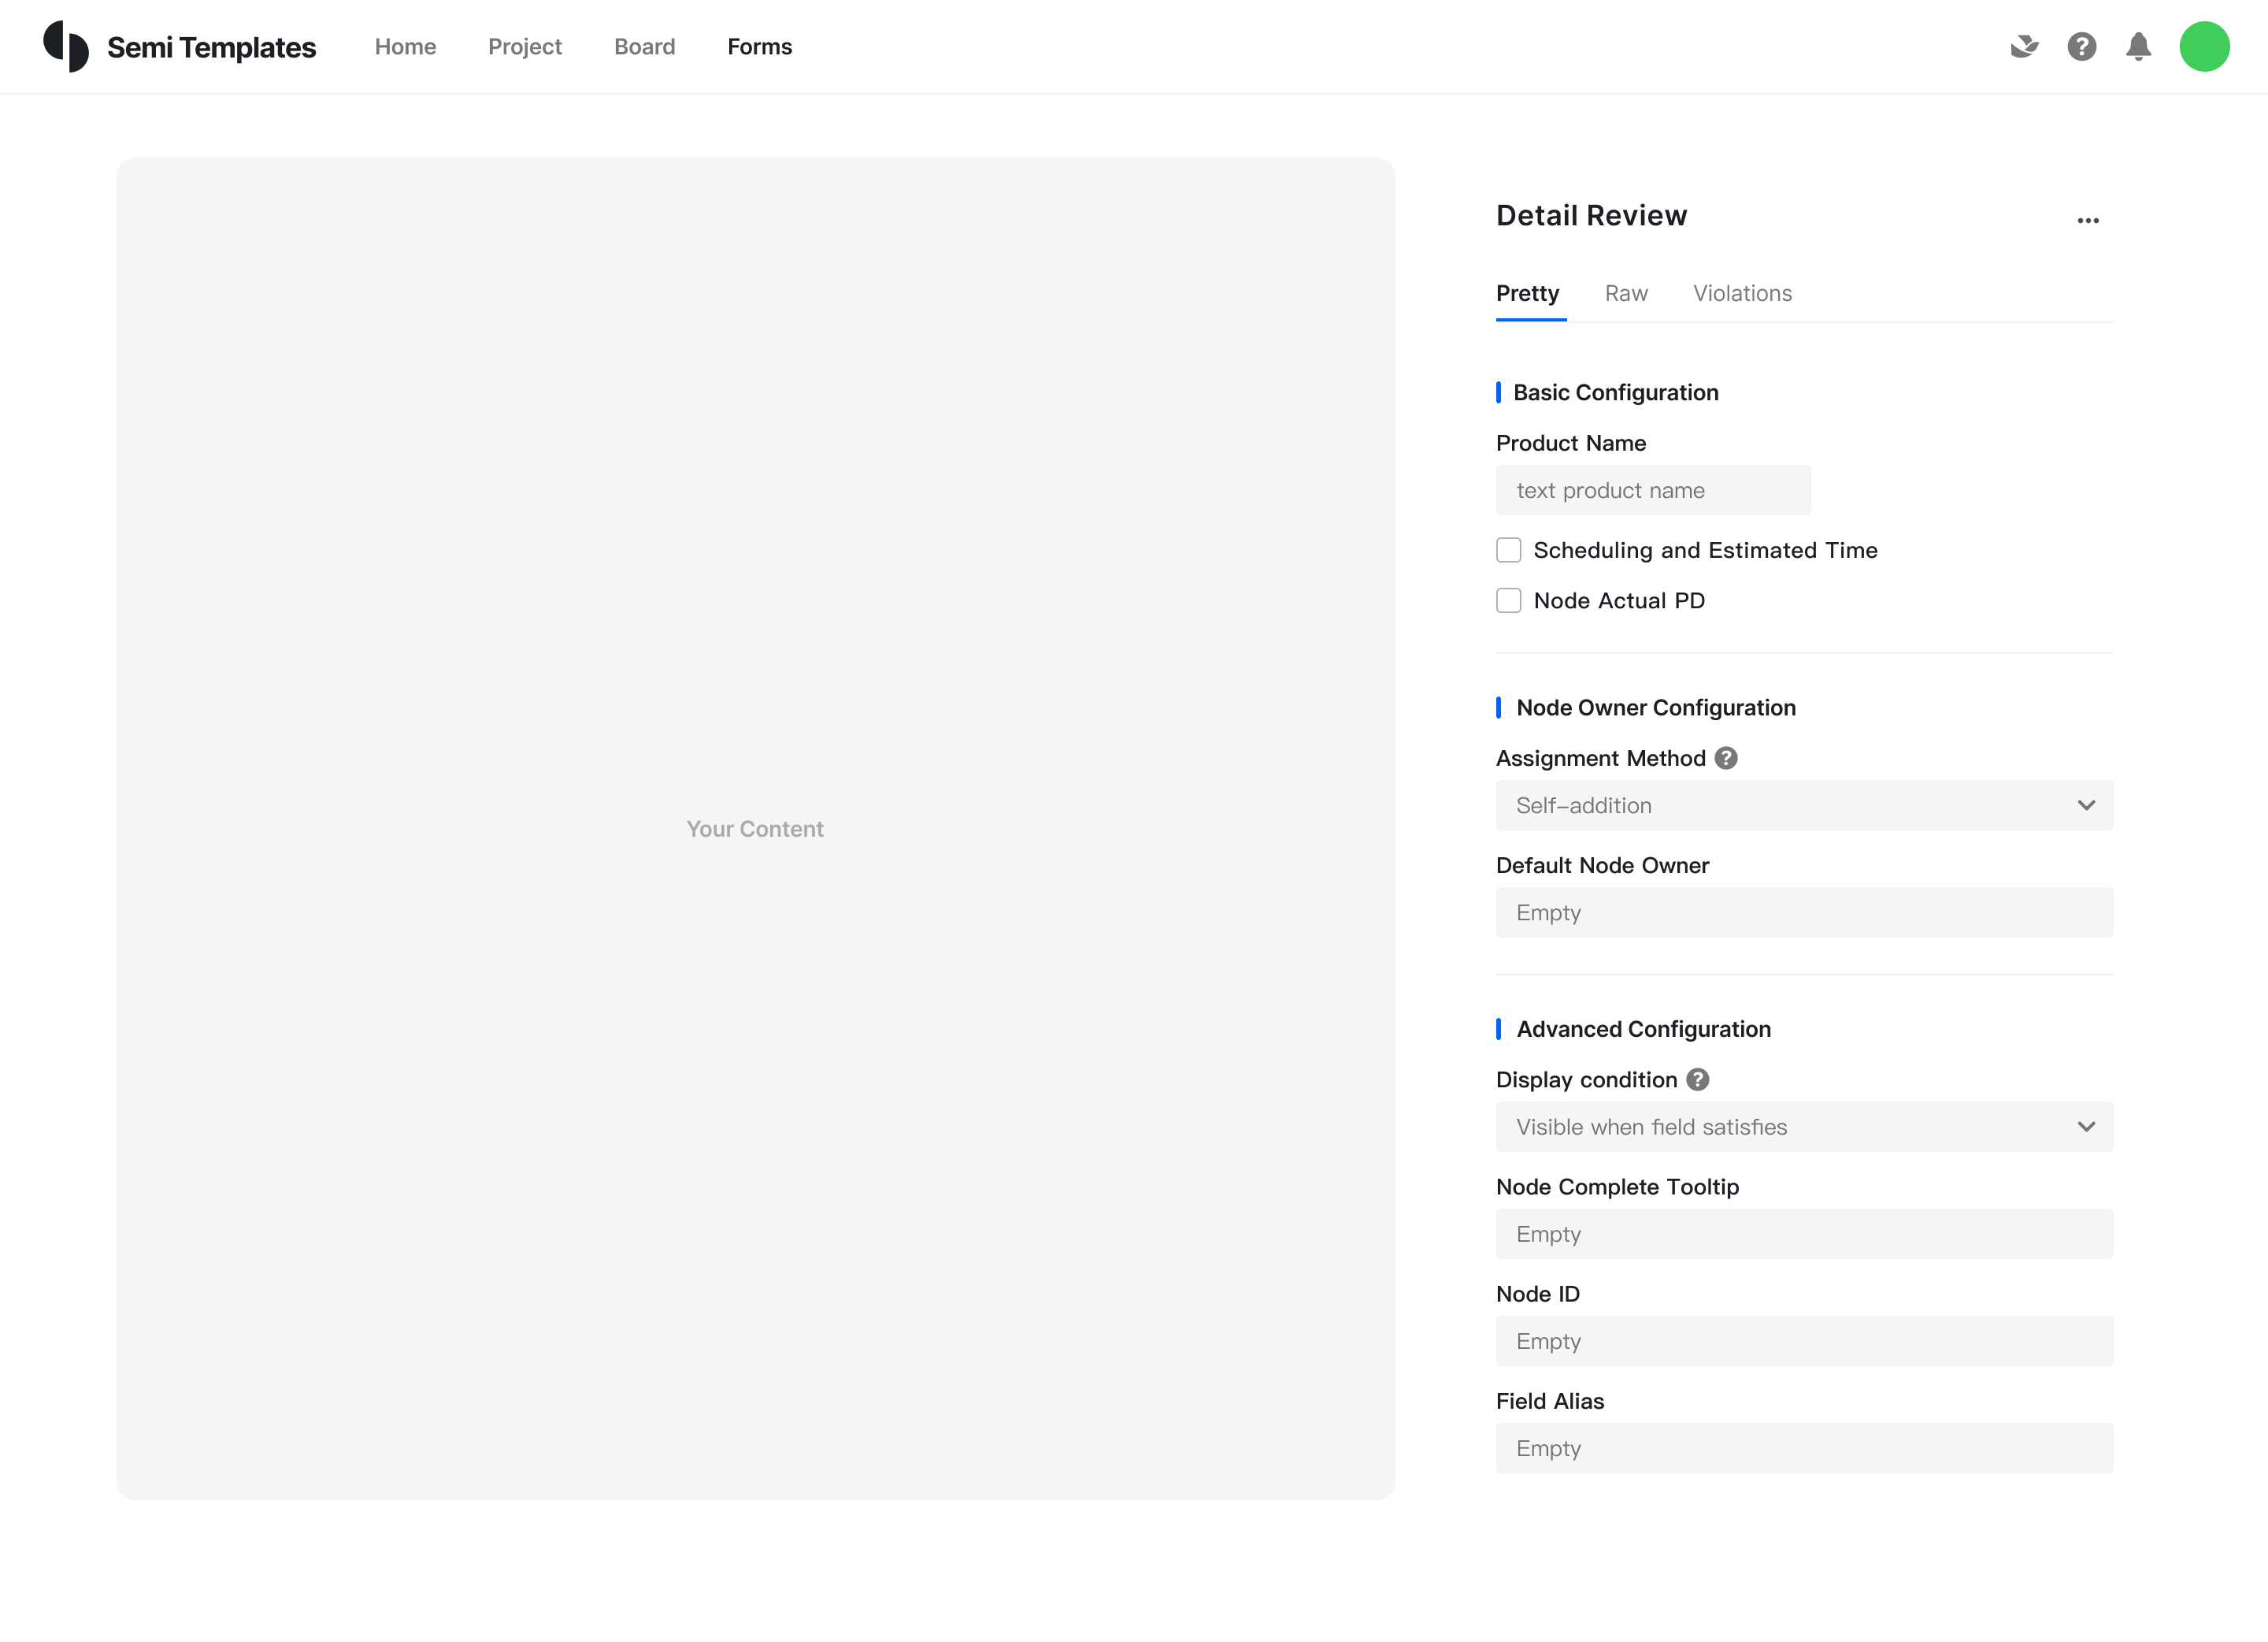
Task: Expand the Self-addition assignment method dropdown
Action: [x=1804, y=805]
